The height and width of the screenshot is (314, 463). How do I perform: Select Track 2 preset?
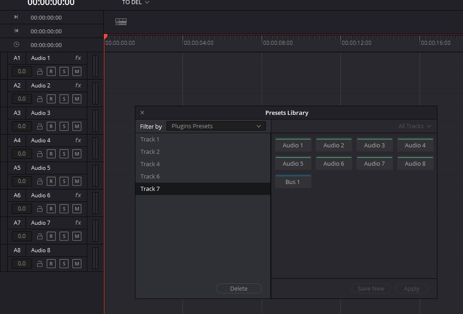203,152
